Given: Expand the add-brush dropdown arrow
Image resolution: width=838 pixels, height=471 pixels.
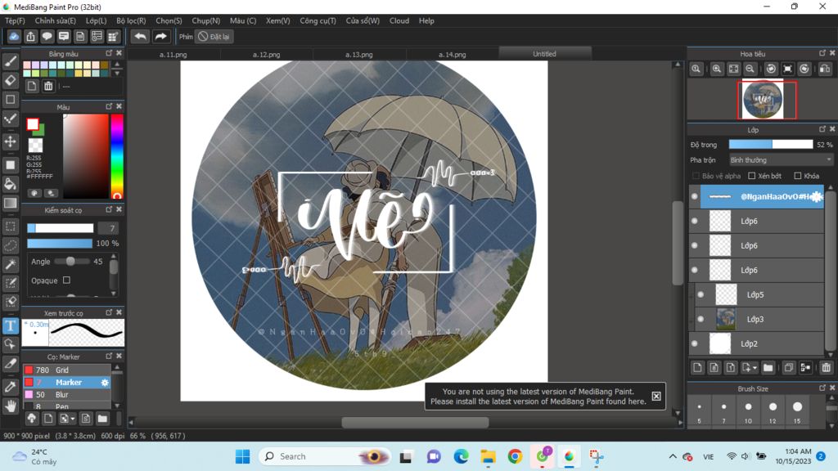Looking at the screenshot, I should click(x=73, y=419).
